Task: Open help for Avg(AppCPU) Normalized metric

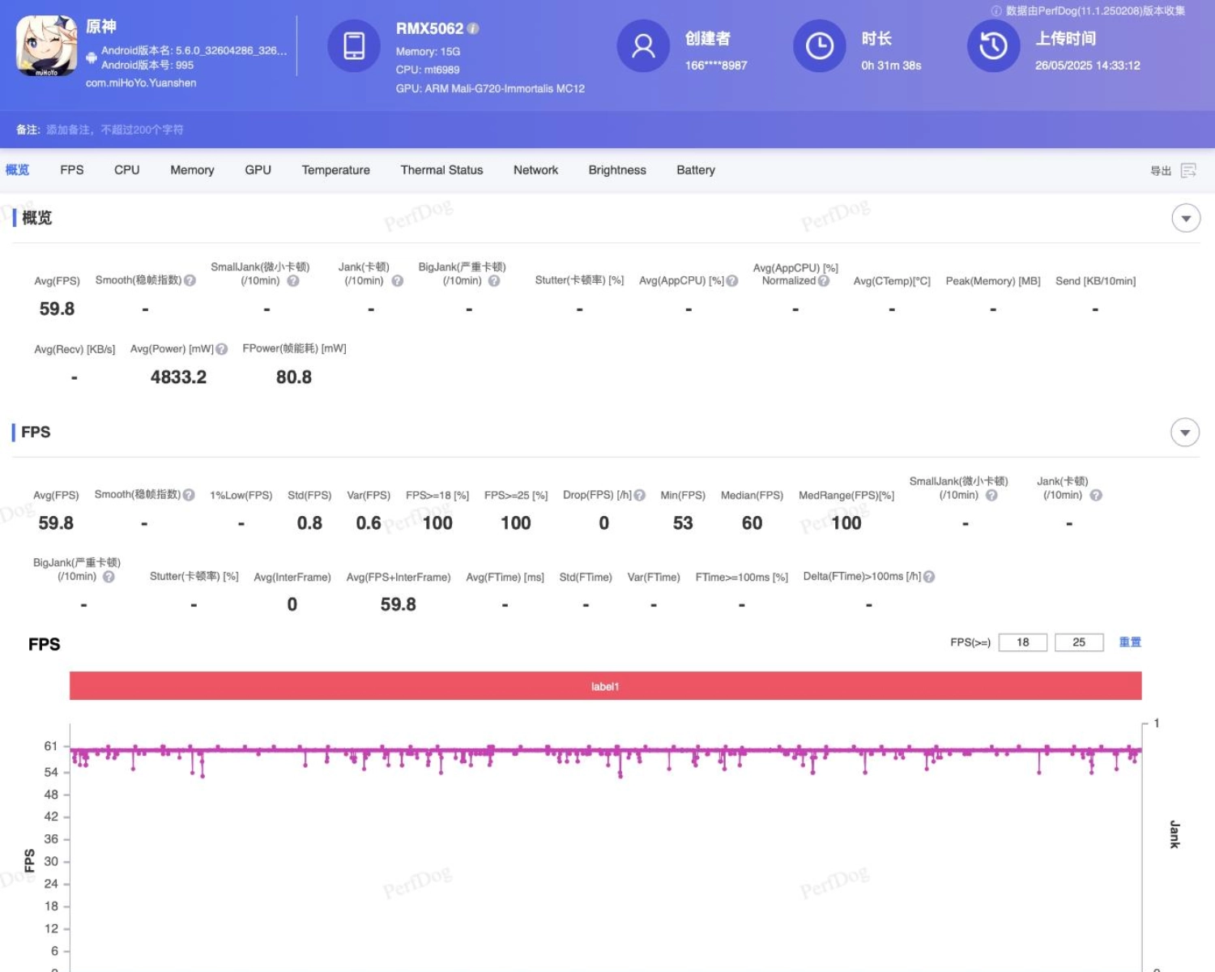Action: point(824,281)
